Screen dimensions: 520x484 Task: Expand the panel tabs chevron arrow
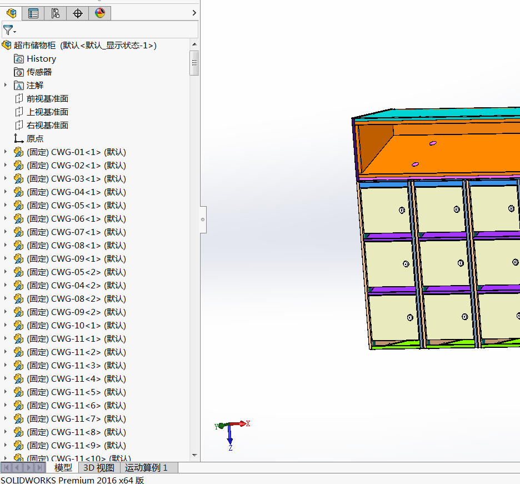click(x=194, y=13)
